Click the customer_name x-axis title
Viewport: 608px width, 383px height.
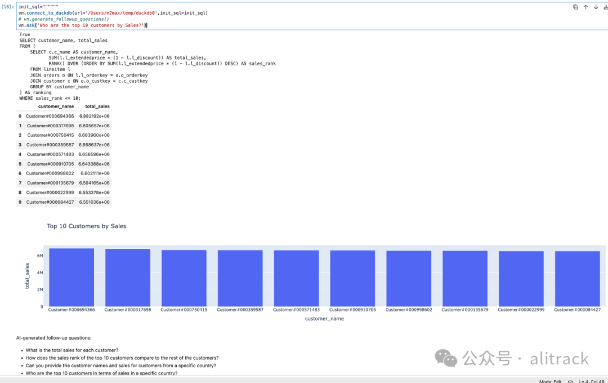[x=324, y=319]
